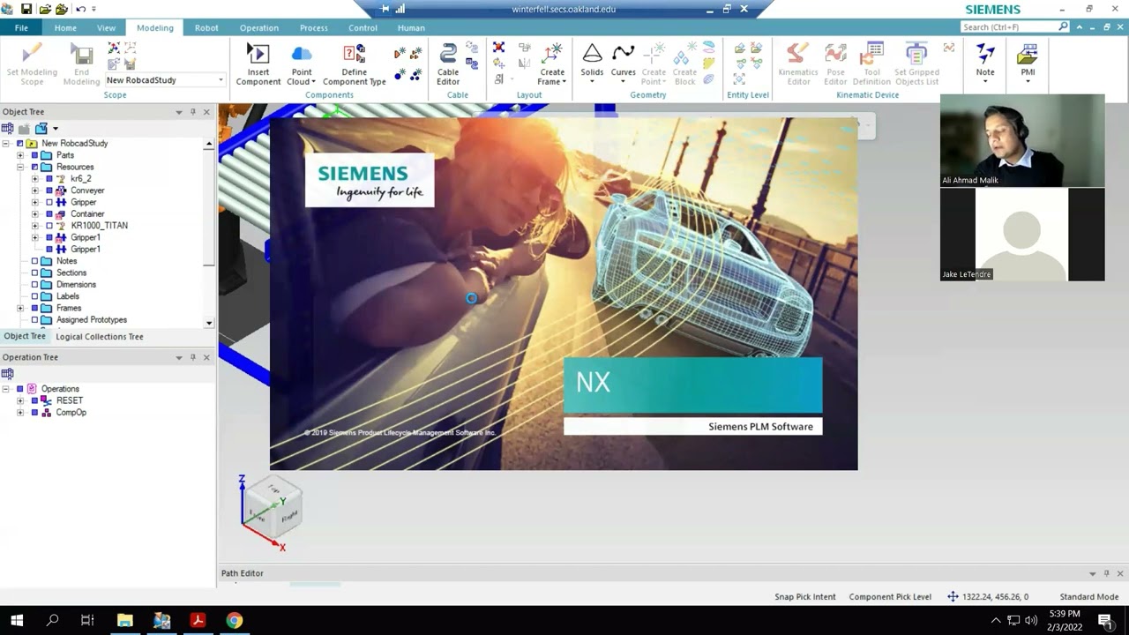This screenshot has width=1129, height=635.
Task: Click the undo arrow in quick access toolbar
Action: [80, 9]
